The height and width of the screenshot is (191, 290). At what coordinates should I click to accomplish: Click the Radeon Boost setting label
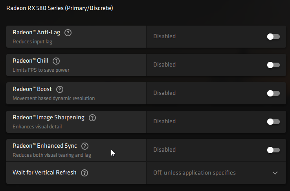point(32,89)
